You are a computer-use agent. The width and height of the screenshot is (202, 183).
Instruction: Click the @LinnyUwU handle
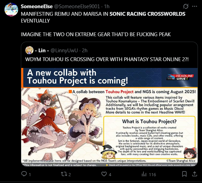64,51
